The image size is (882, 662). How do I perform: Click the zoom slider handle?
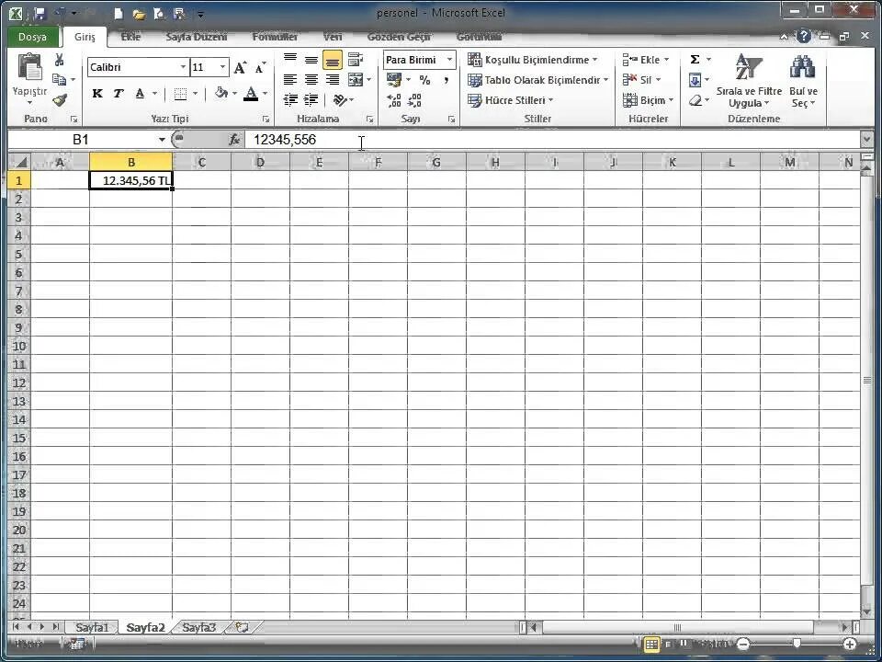click(797, 644)
